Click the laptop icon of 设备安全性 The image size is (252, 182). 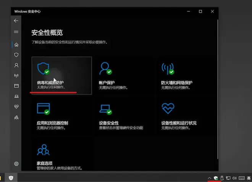[106, 109]
